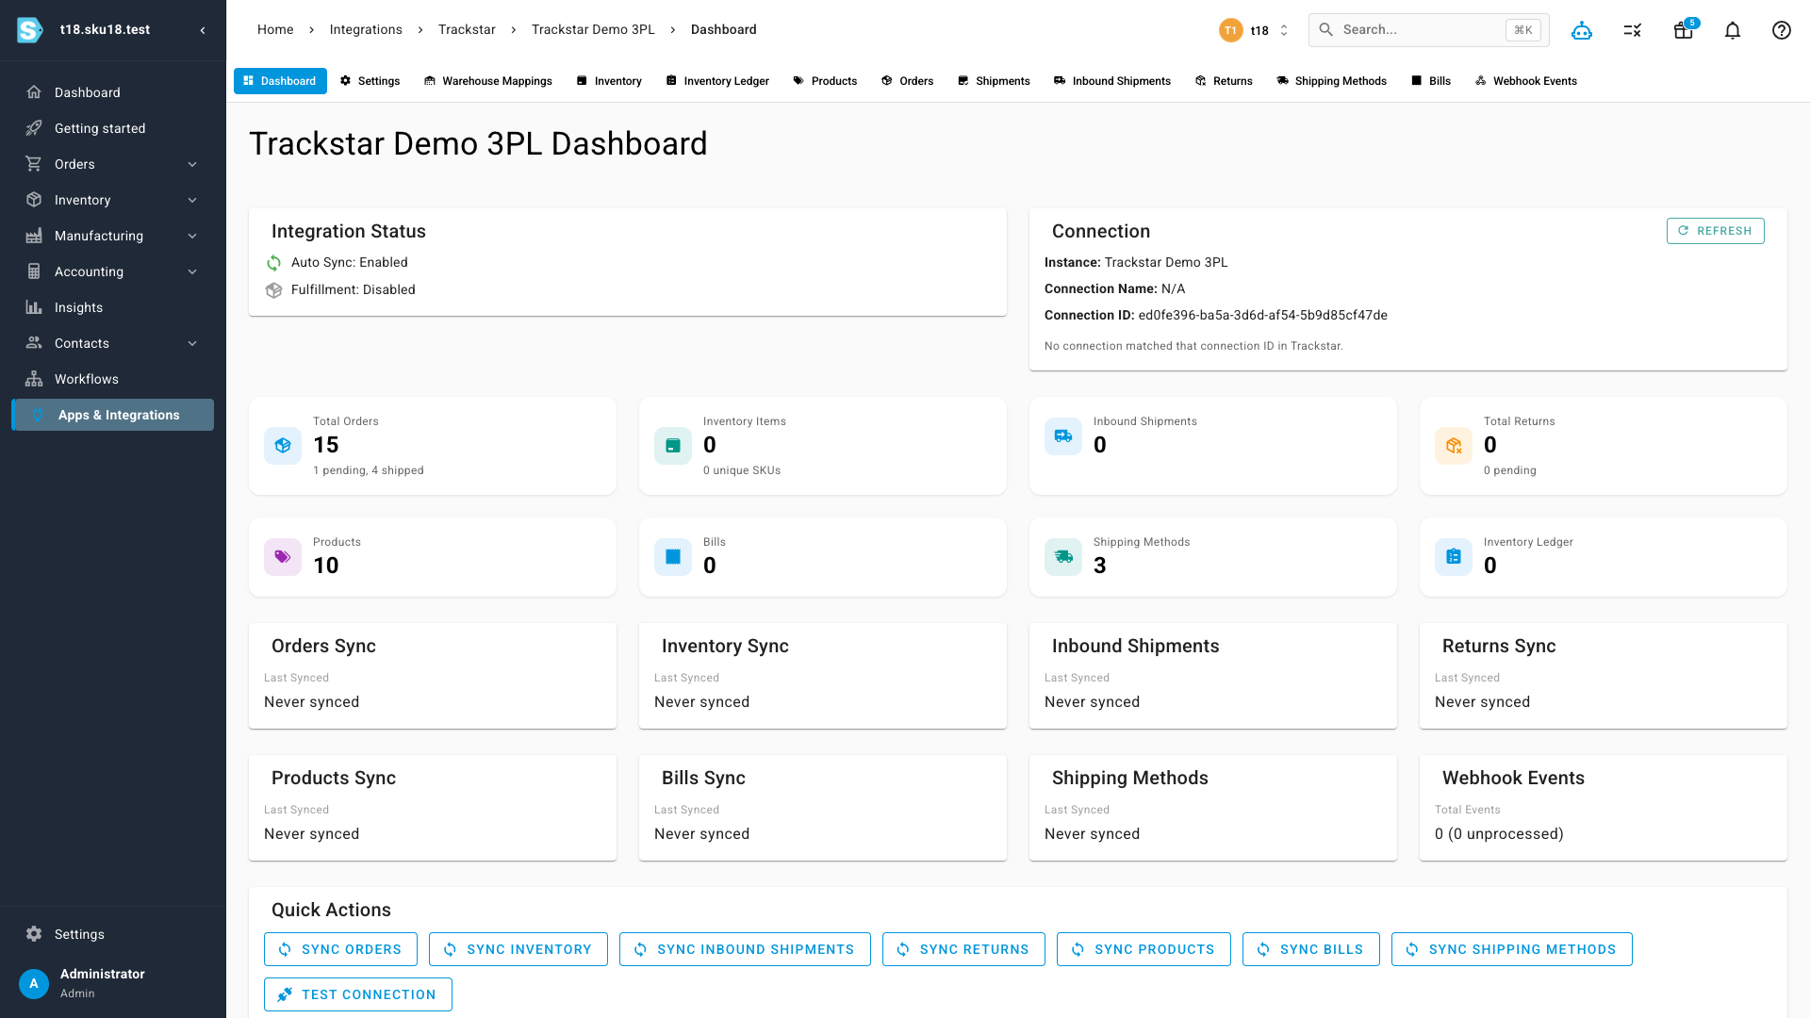Open the Shipments tab

994,81
